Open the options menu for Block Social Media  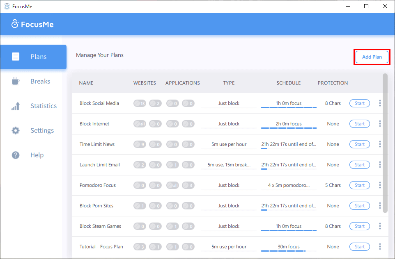[380, 103]
